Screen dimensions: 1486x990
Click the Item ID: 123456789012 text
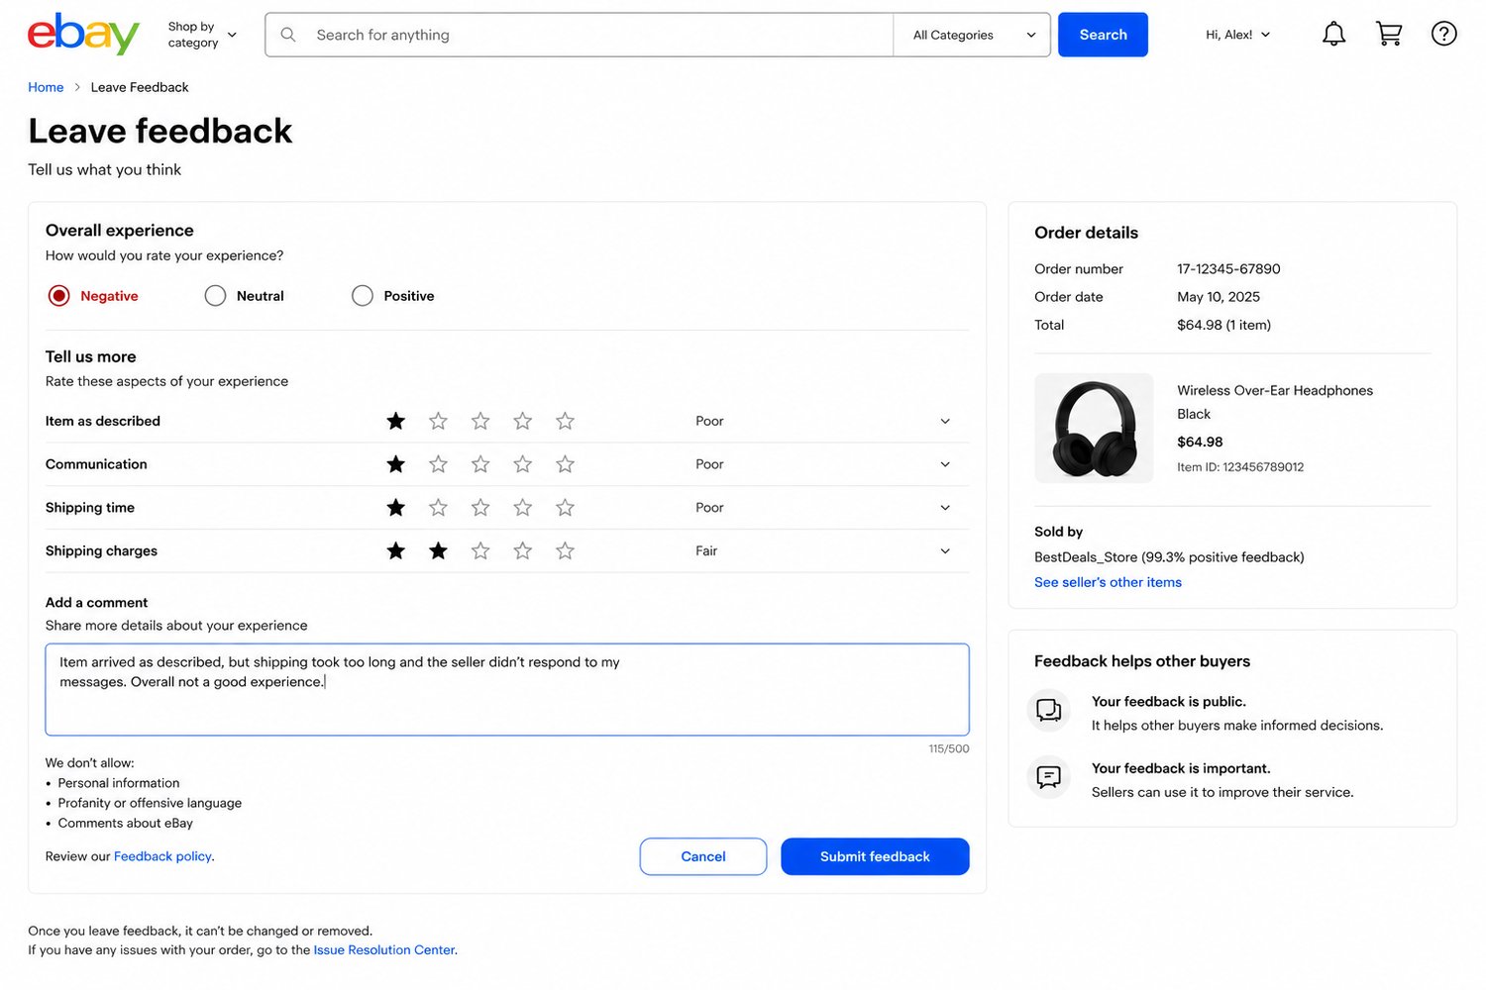coord(1240,467)
